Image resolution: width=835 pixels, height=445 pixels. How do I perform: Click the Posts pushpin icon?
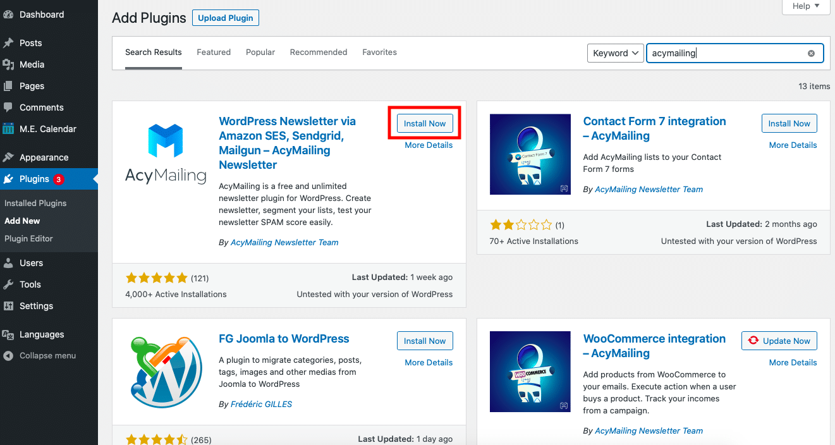[8, 43]
